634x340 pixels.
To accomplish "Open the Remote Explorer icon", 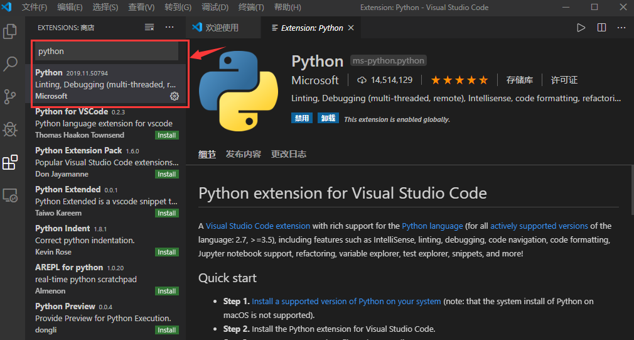I will [10, 195].
